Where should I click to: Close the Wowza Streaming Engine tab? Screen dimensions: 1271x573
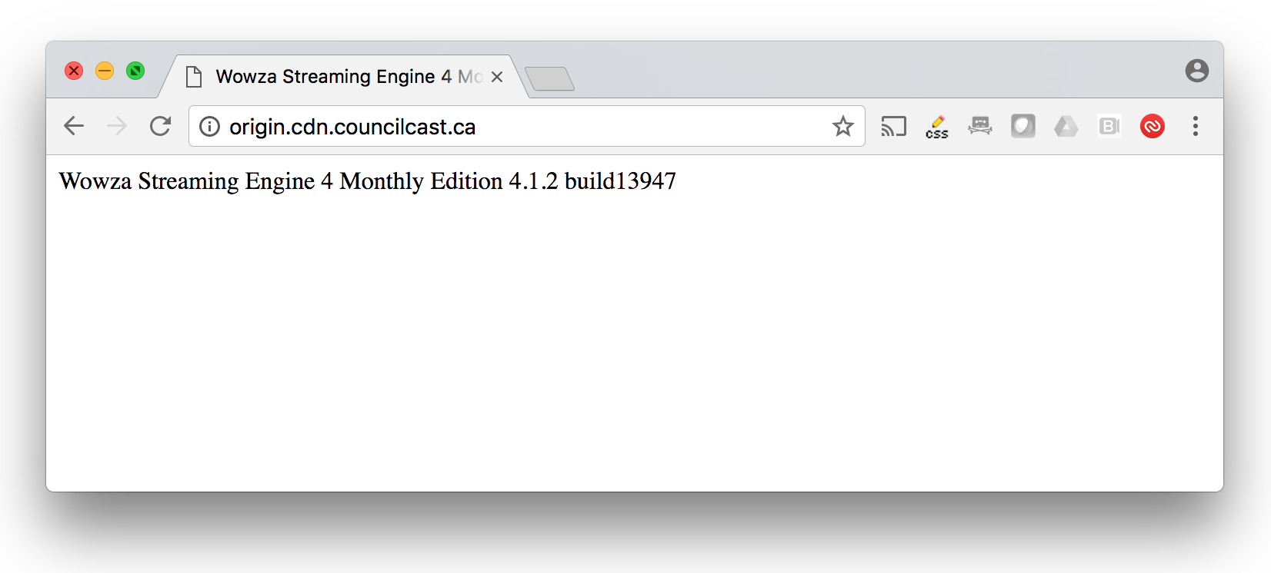[497, 77]
